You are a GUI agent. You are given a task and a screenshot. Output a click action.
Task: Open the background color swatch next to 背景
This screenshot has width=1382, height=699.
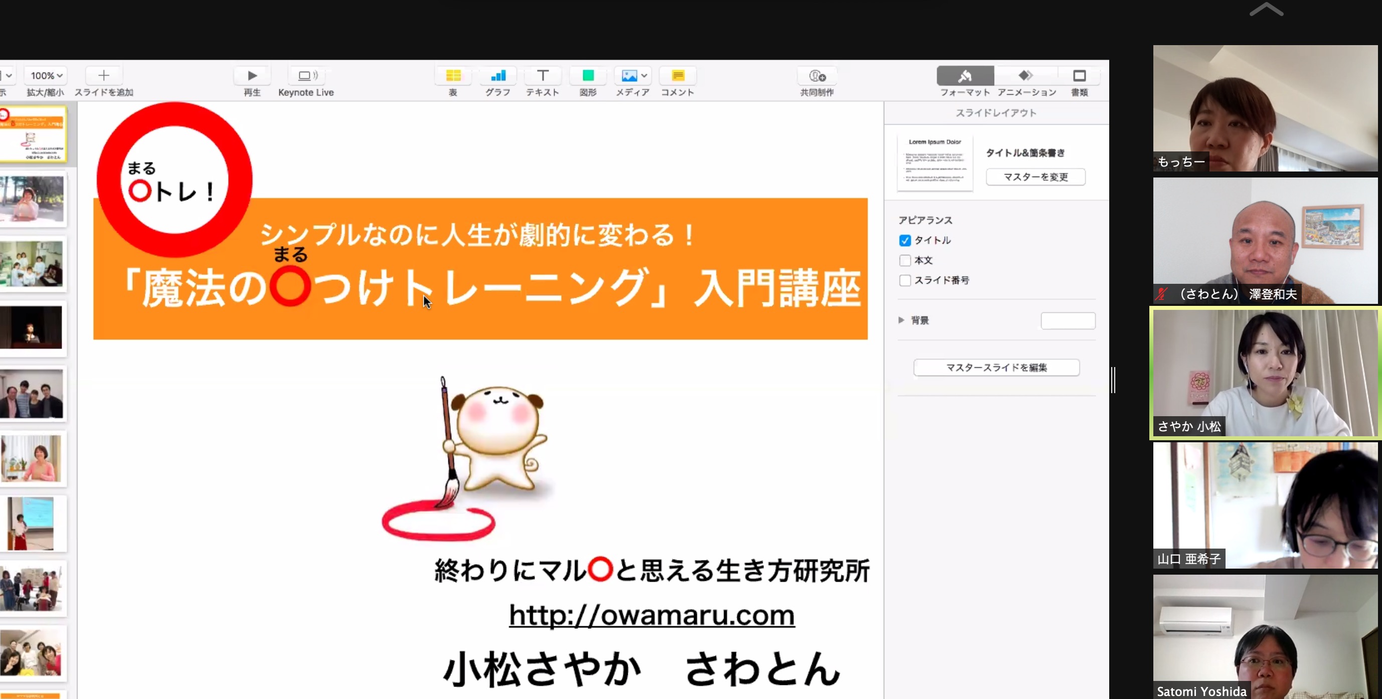(1068, 321)
